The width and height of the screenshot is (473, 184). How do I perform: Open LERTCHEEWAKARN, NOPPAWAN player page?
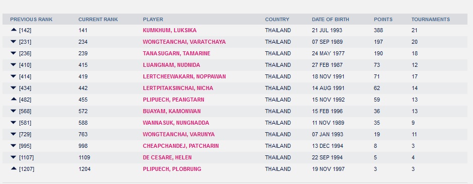coord(184,77)
